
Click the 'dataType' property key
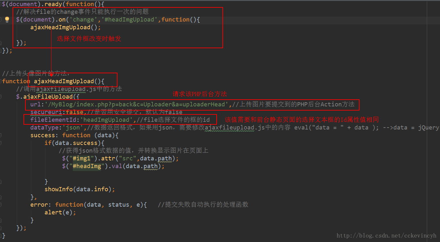(x=44, y=128)
